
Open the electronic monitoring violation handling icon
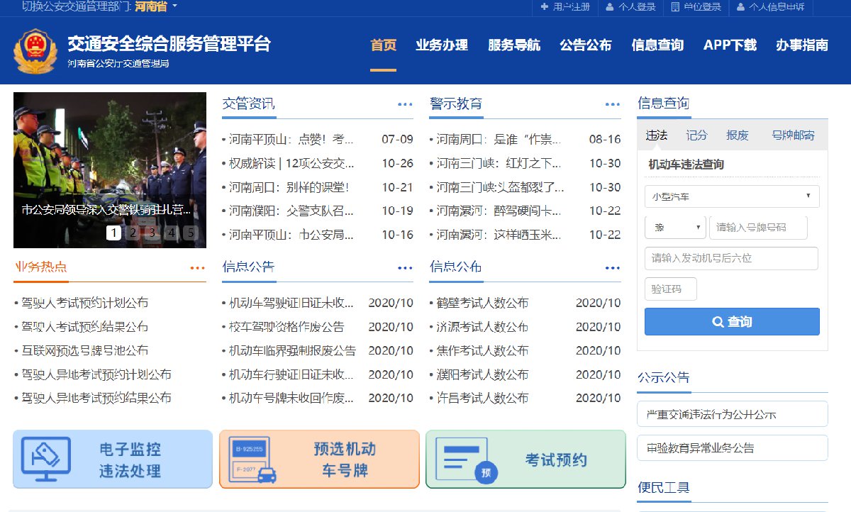click(45, 458)
